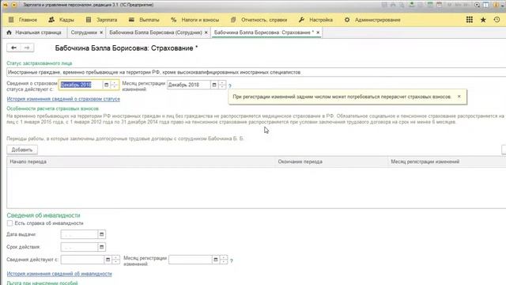This screenshot has width=506, height=285.
Task: Click the Статус застрахованного лица selection field
Action: tap(256, 72)
